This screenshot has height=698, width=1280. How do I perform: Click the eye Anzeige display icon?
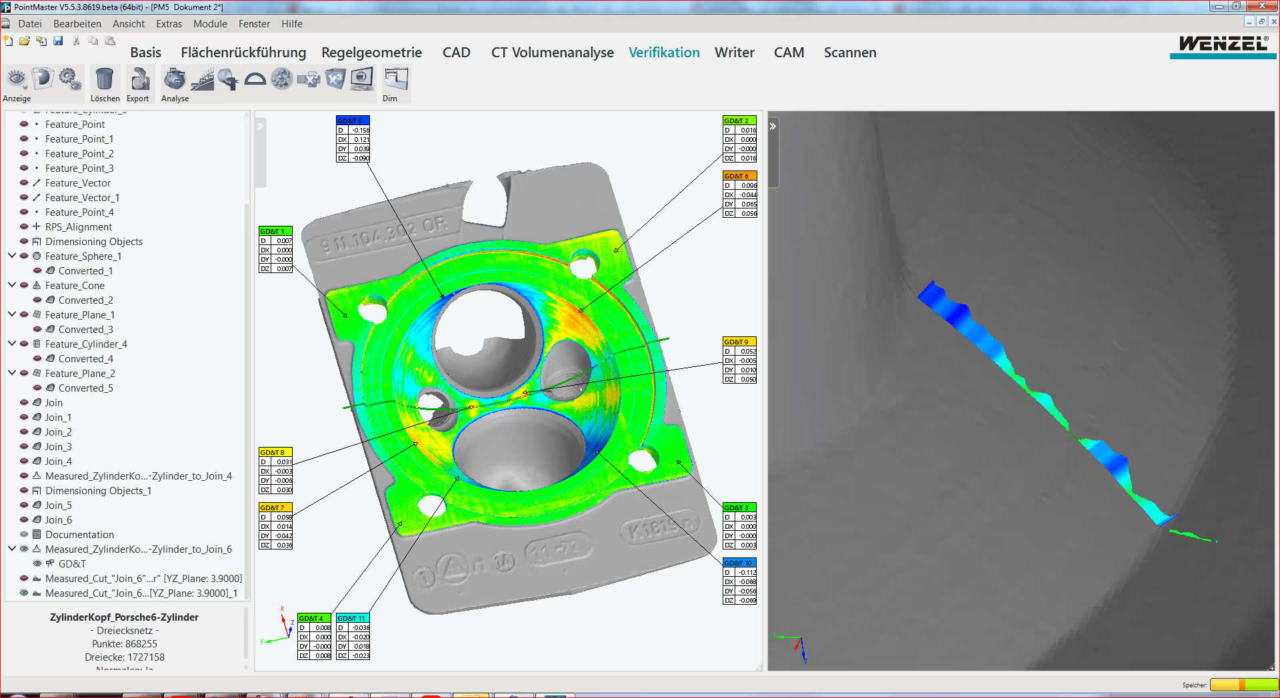(17, 79)
